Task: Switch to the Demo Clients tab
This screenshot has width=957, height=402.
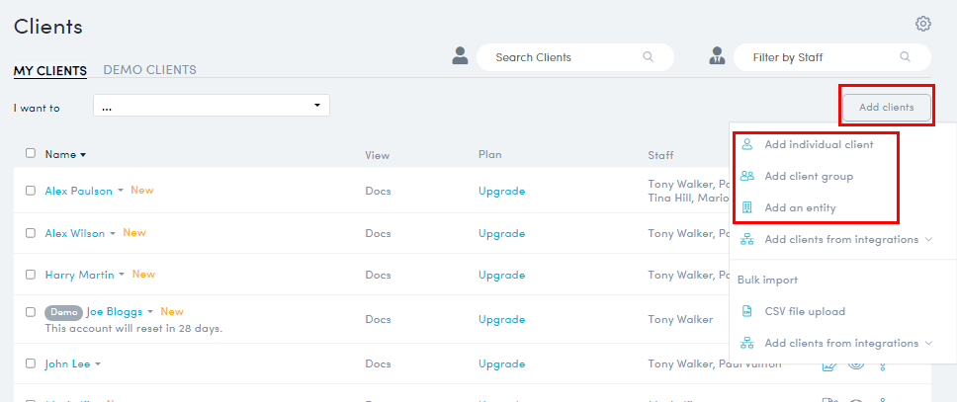Action: (x=149, y=70)
